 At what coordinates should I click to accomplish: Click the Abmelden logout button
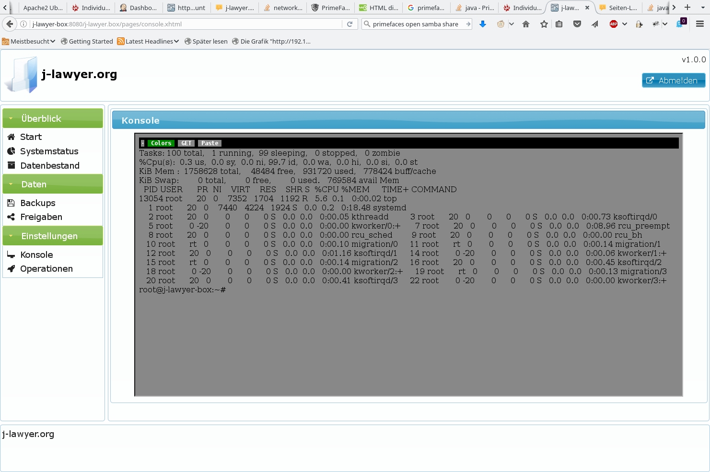tap(674, 81)
